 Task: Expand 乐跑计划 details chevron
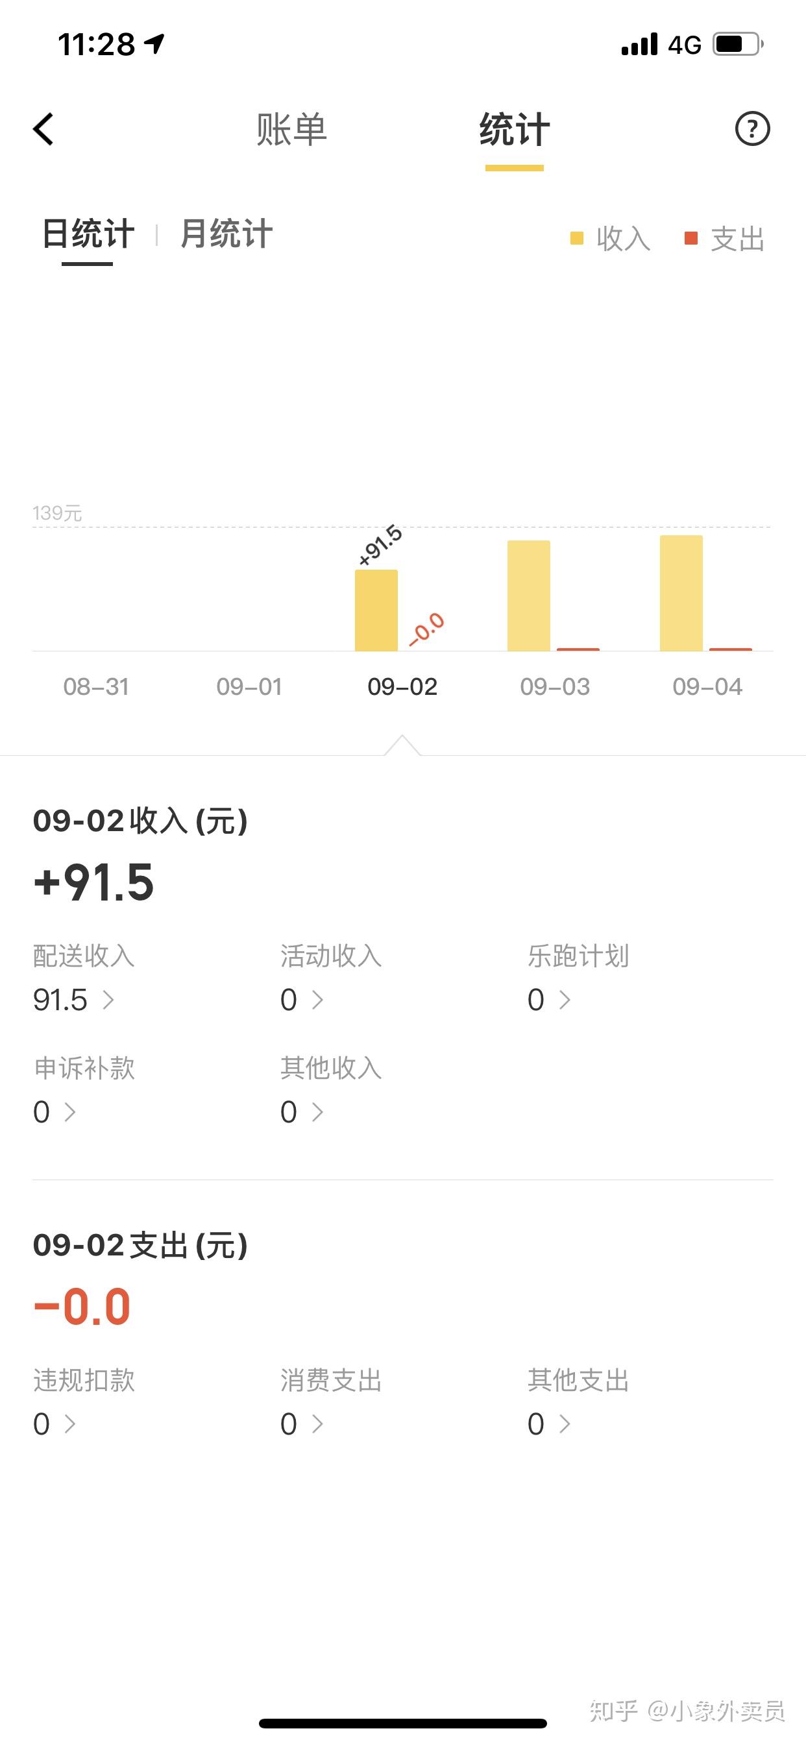[x=564, y=1000]
